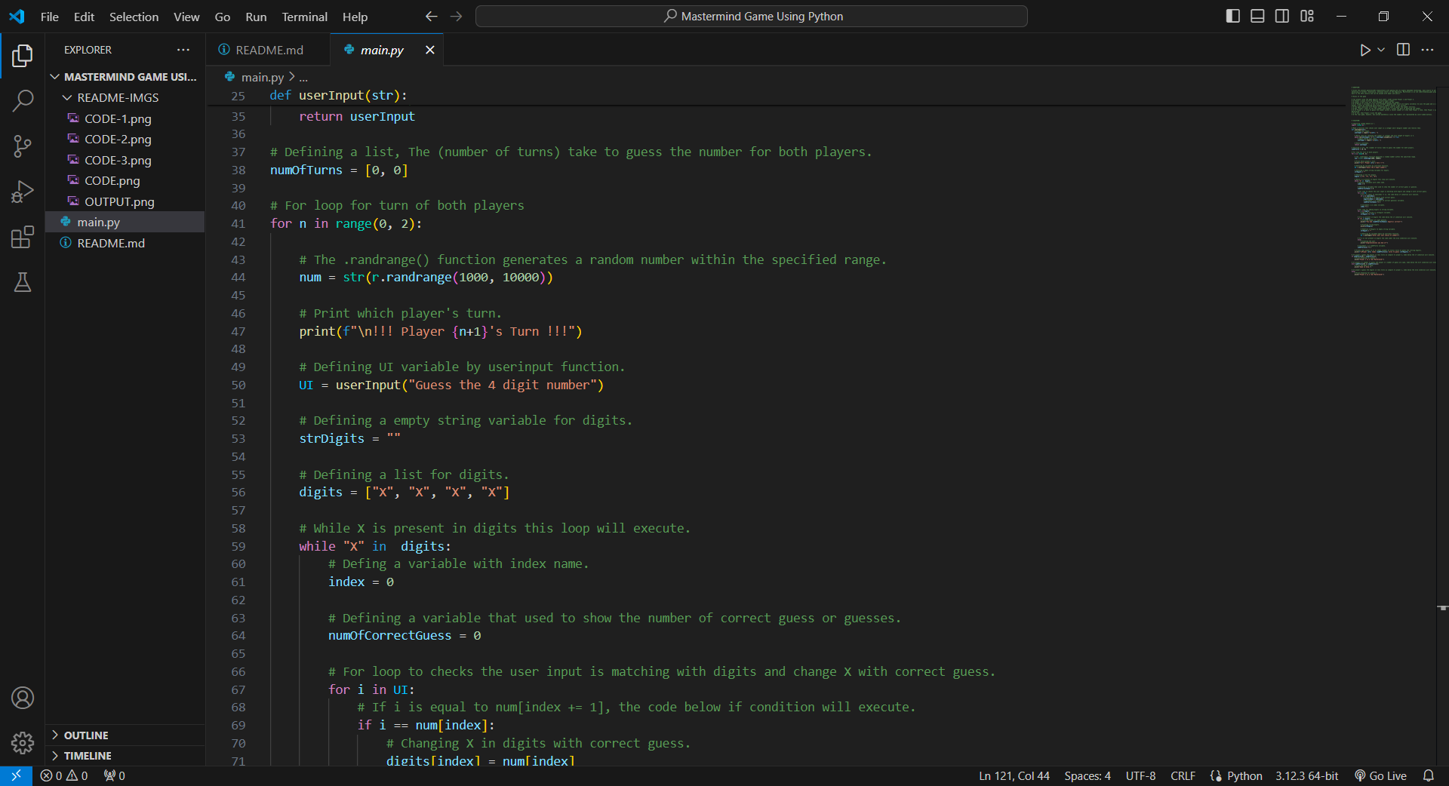Go back in navigation history
The image size is (1449, 786).
431,17
